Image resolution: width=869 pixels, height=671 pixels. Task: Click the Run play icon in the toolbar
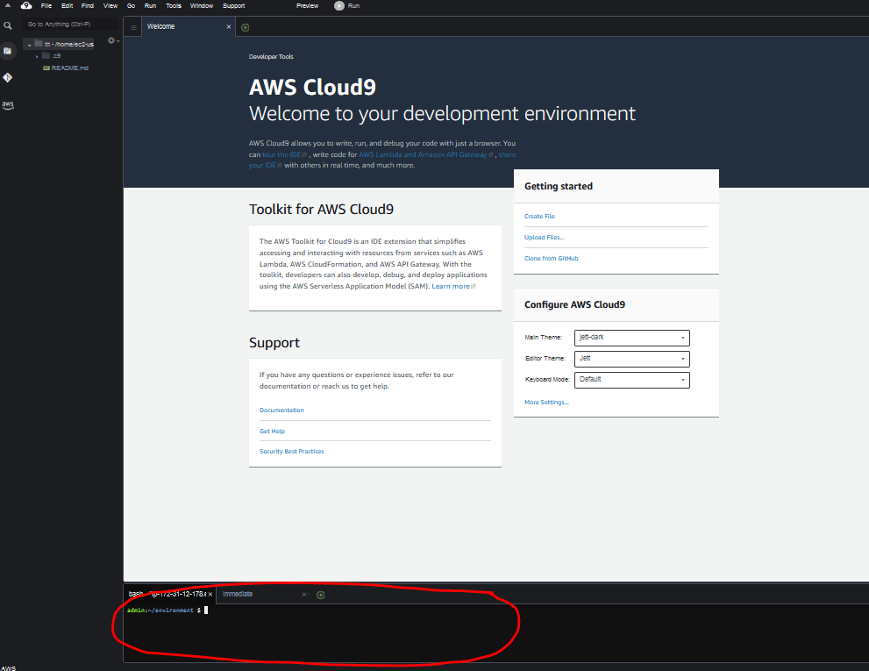pyautogui.click(x=339, y=5)
